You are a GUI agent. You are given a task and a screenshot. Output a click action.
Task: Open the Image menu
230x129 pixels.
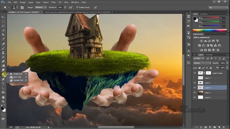pos(23,3)
